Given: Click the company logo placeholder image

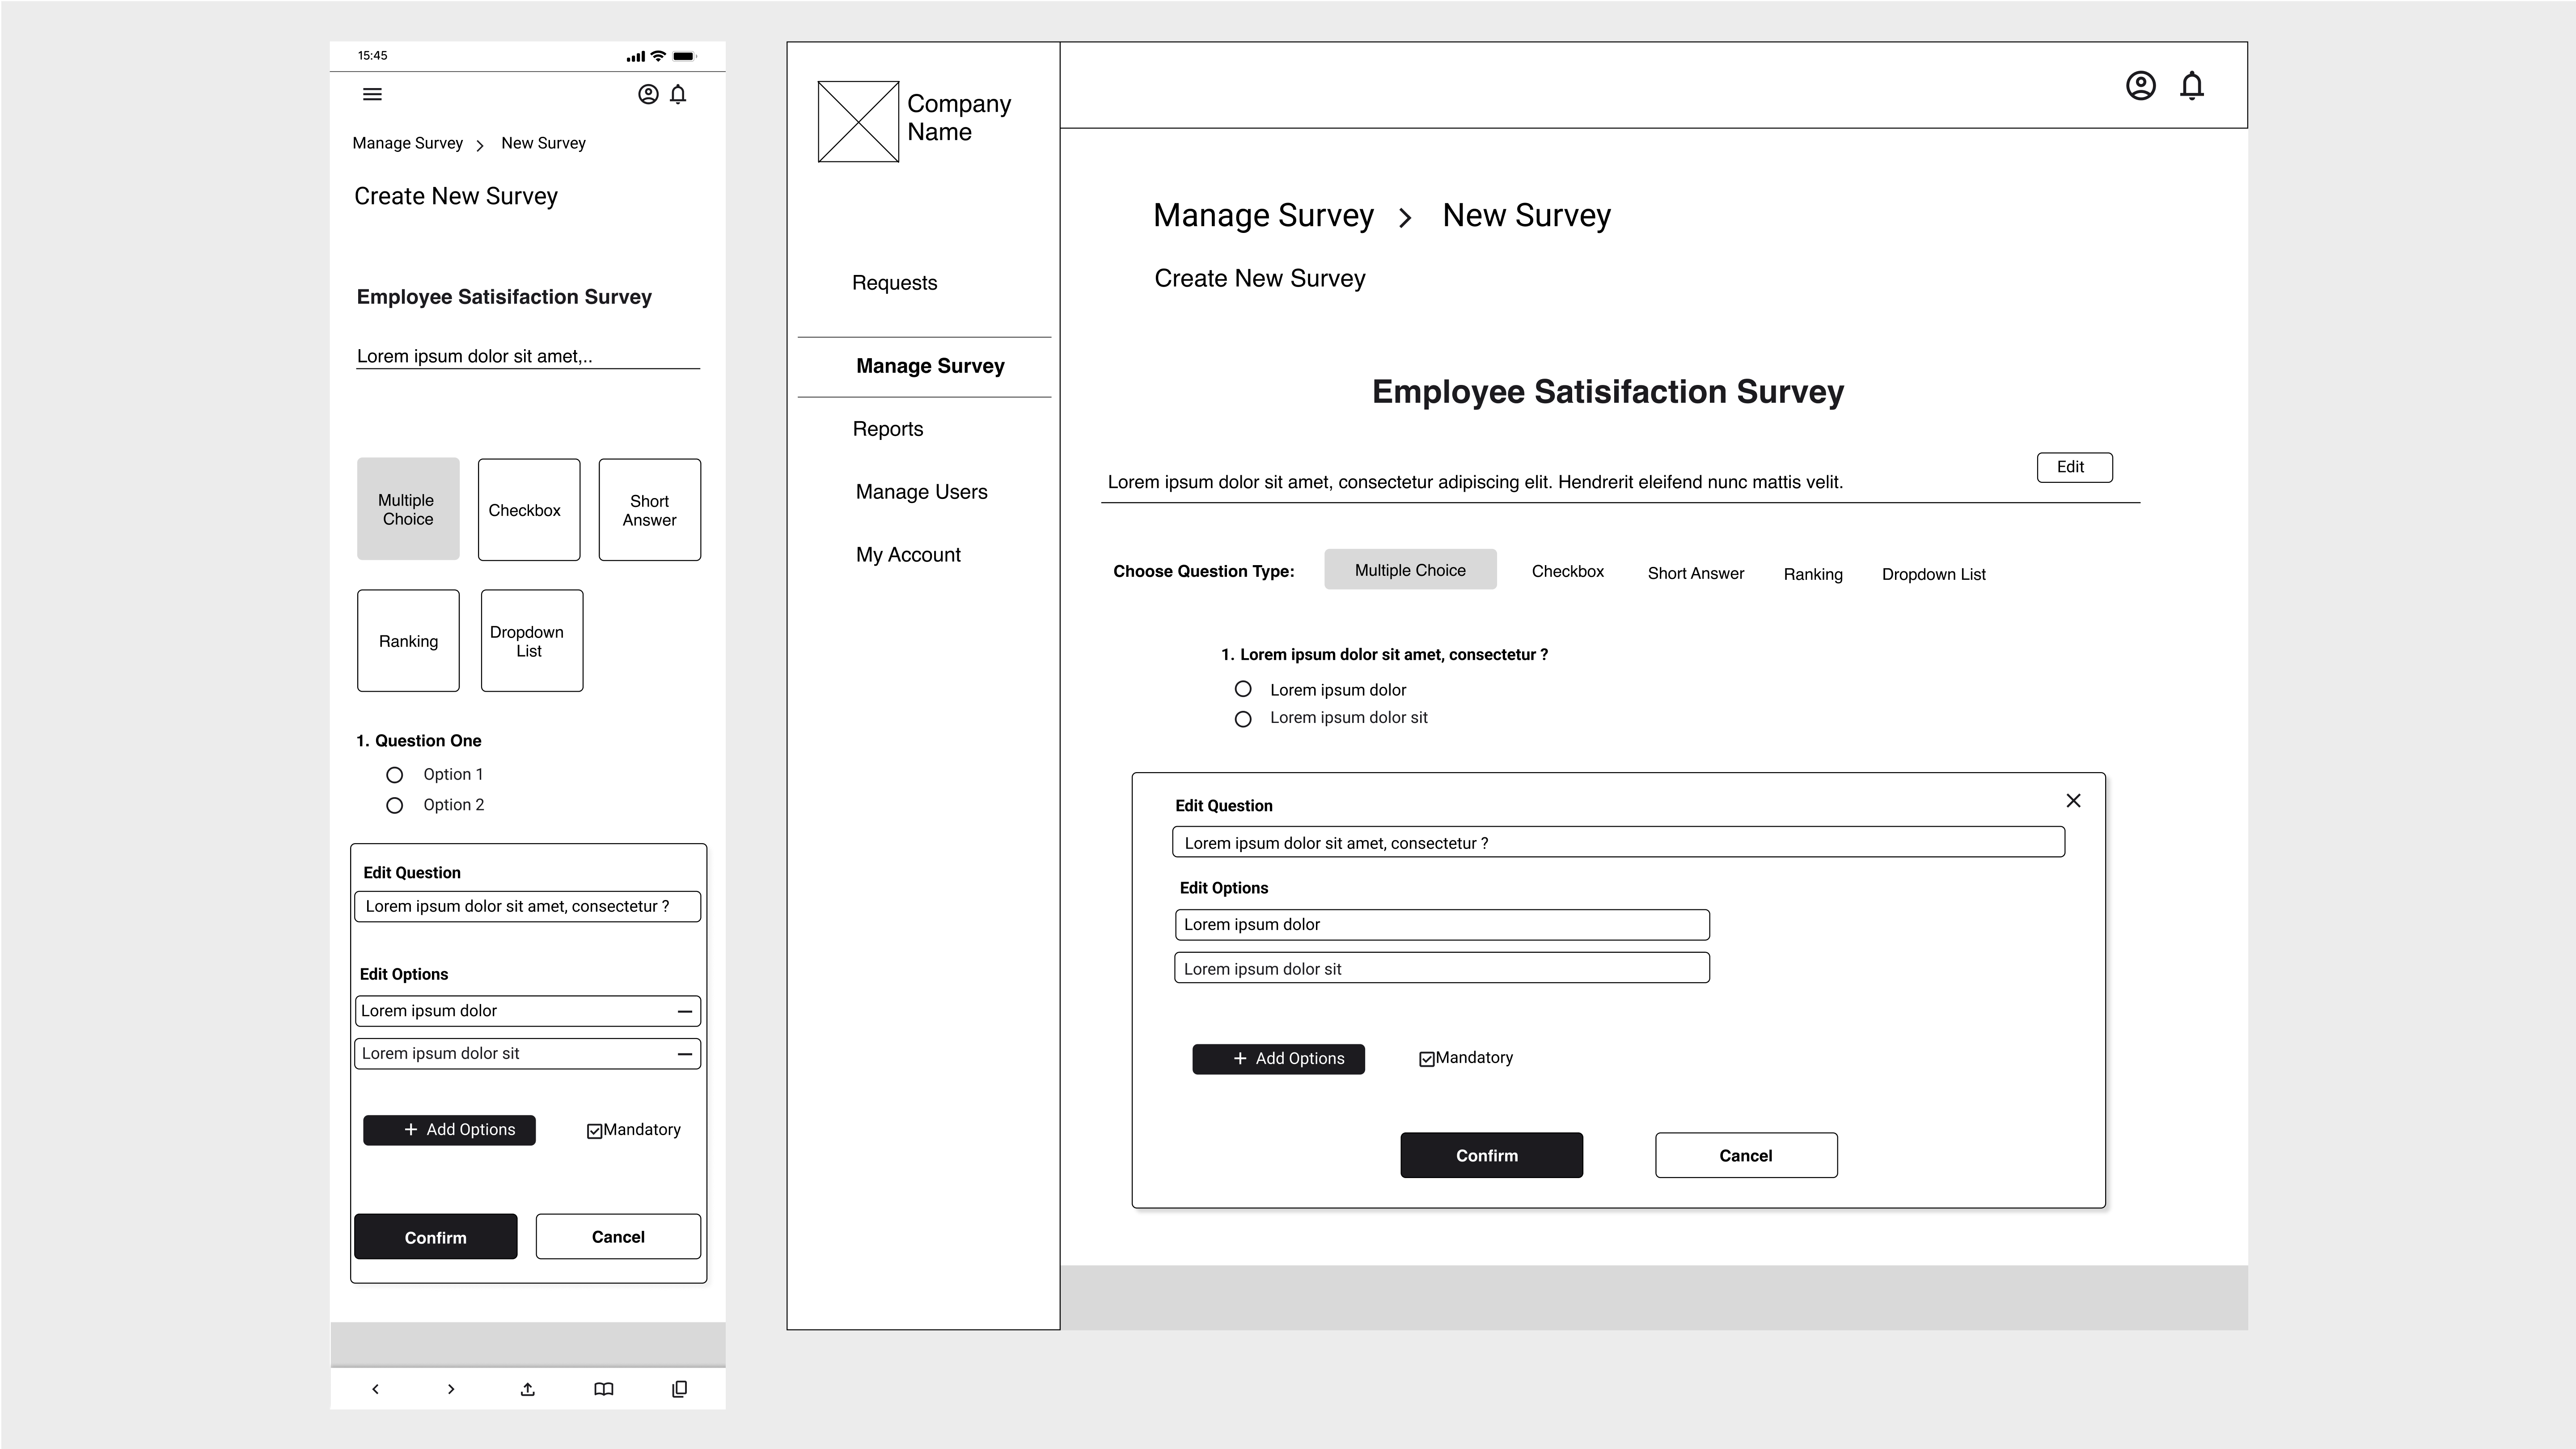Looking at the screenshot, I should point(858,122).
